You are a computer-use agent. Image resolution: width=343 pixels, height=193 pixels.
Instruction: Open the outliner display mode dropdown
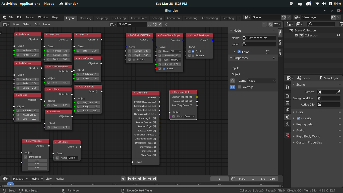coord(299,24)
